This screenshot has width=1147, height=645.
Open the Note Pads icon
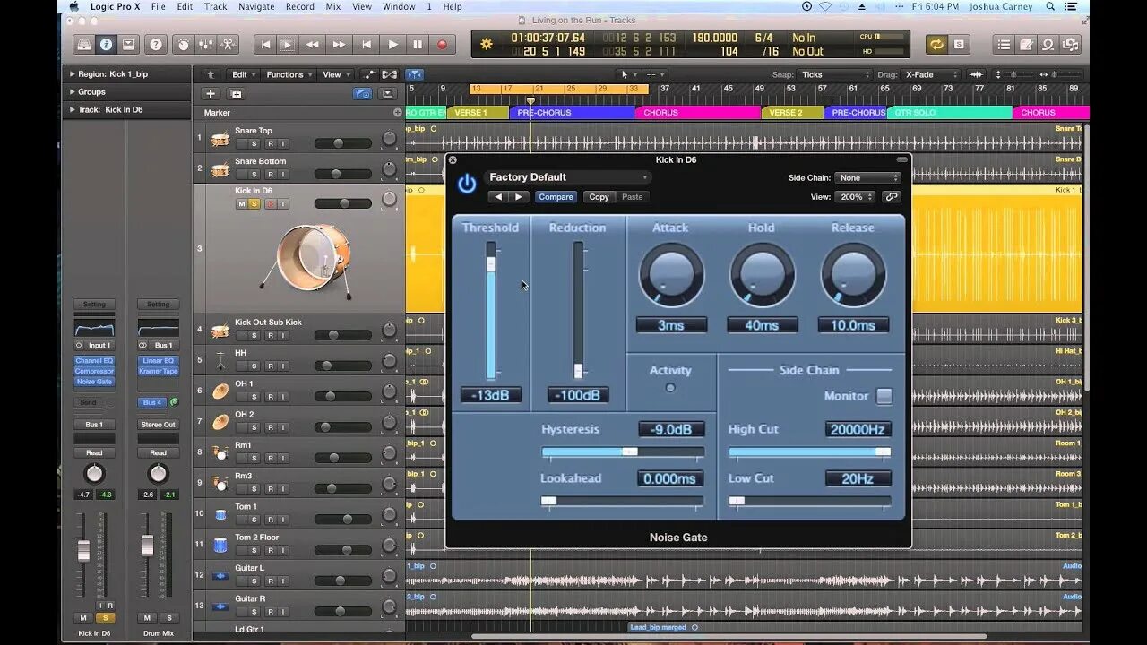(x=1026, y=44)
